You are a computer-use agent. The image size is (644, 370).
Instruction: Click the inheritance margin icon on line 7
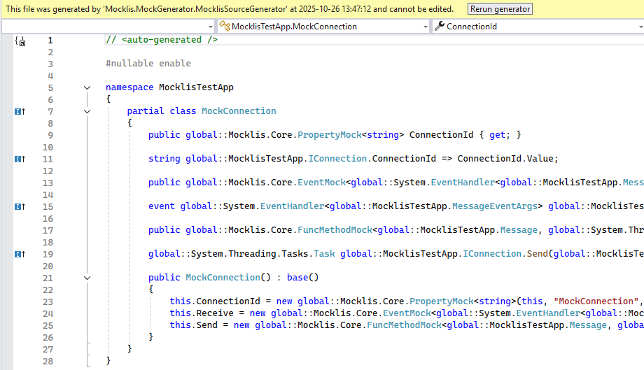(20, 111)
